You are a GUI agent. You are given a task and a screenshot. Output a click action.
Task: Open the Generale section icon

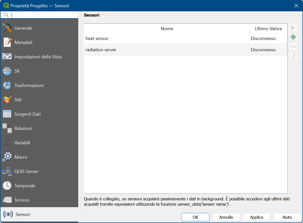[7, 28]
